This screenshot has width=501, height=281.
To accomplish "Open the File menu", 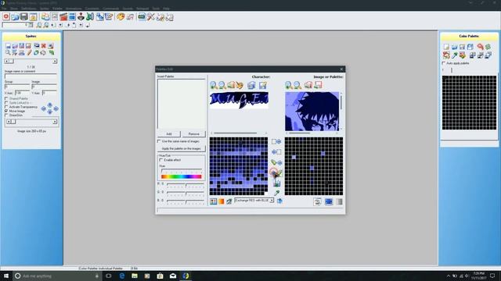I will [4, 9].
